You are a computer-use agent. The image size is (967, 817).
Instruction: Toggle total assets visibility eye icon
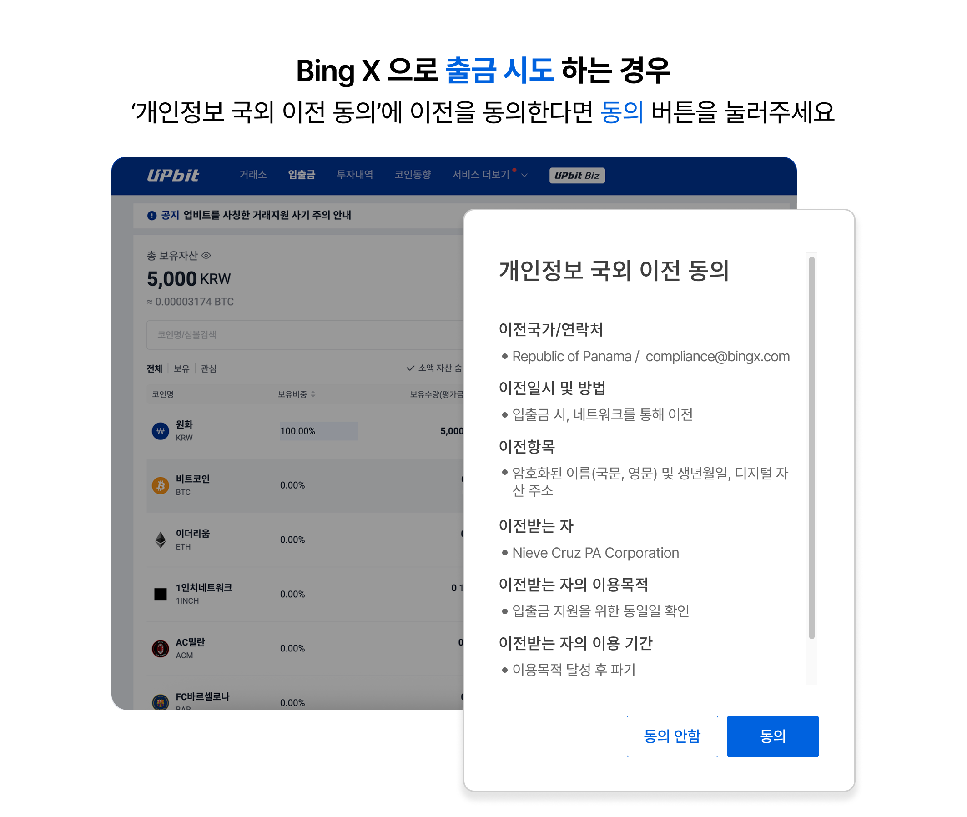206,255
